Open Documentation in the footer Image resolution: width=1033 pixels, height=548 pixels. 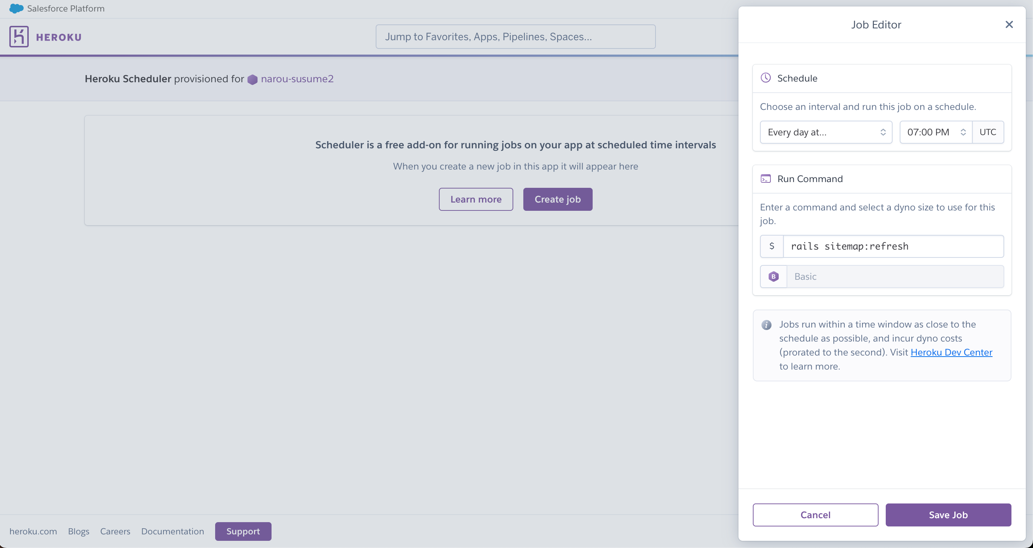[x=172, y=531]
